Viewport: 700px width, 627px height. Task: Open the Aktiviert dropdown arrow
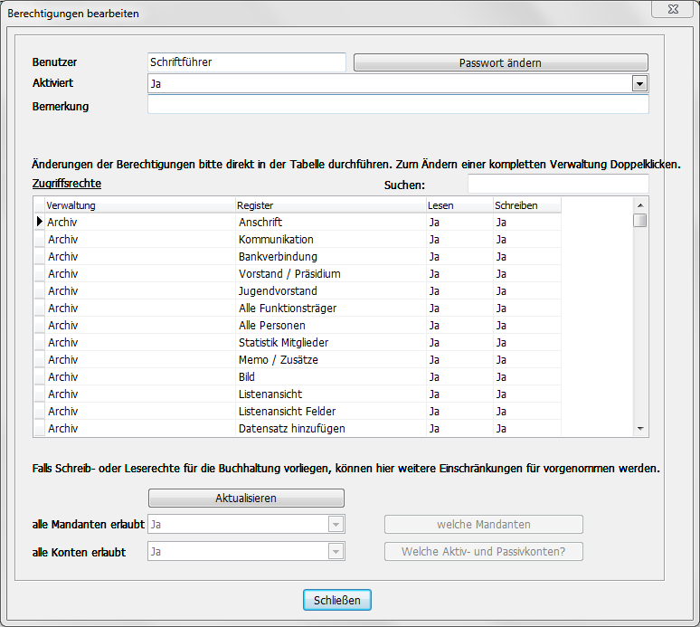pos(639,83)
